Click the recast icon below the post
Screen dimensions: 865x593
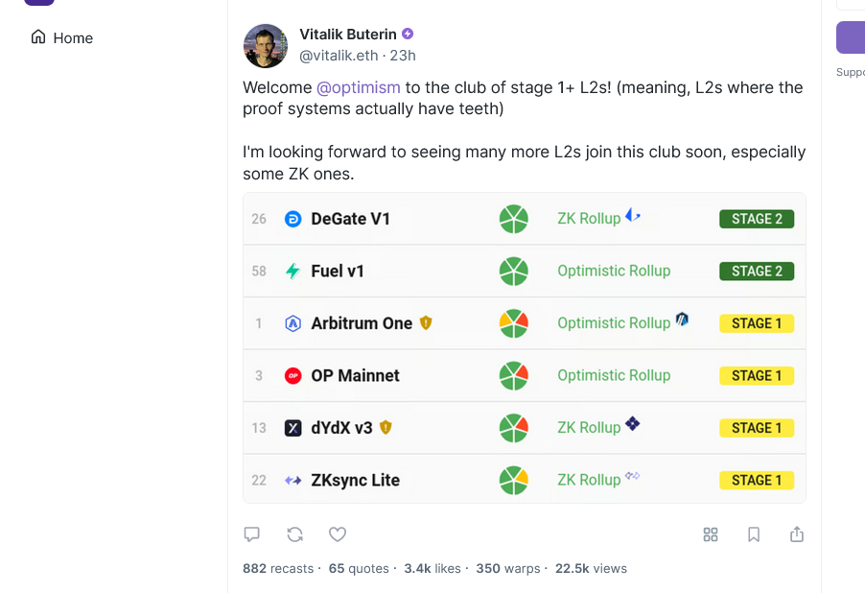(294, 534)
